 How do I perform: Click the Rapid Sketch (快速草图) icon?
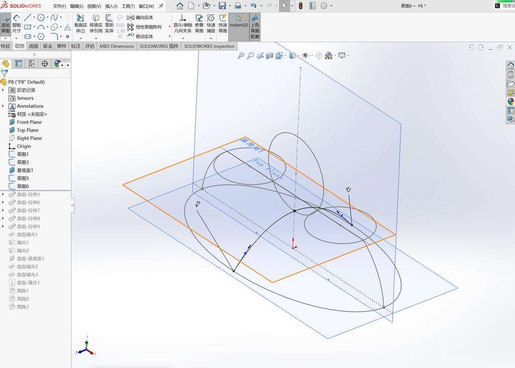[223, 24]
